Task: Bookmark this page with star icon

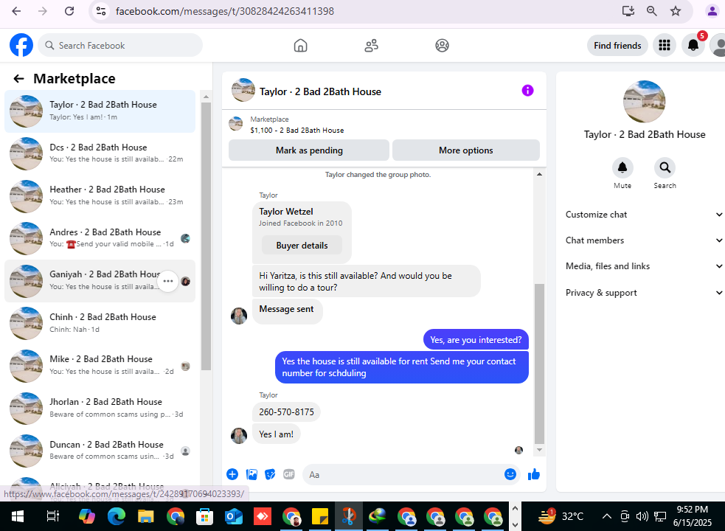Action: [x=676, y=11]
